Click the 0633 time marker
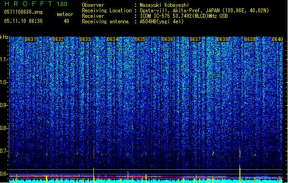 (x=85, y=39)
